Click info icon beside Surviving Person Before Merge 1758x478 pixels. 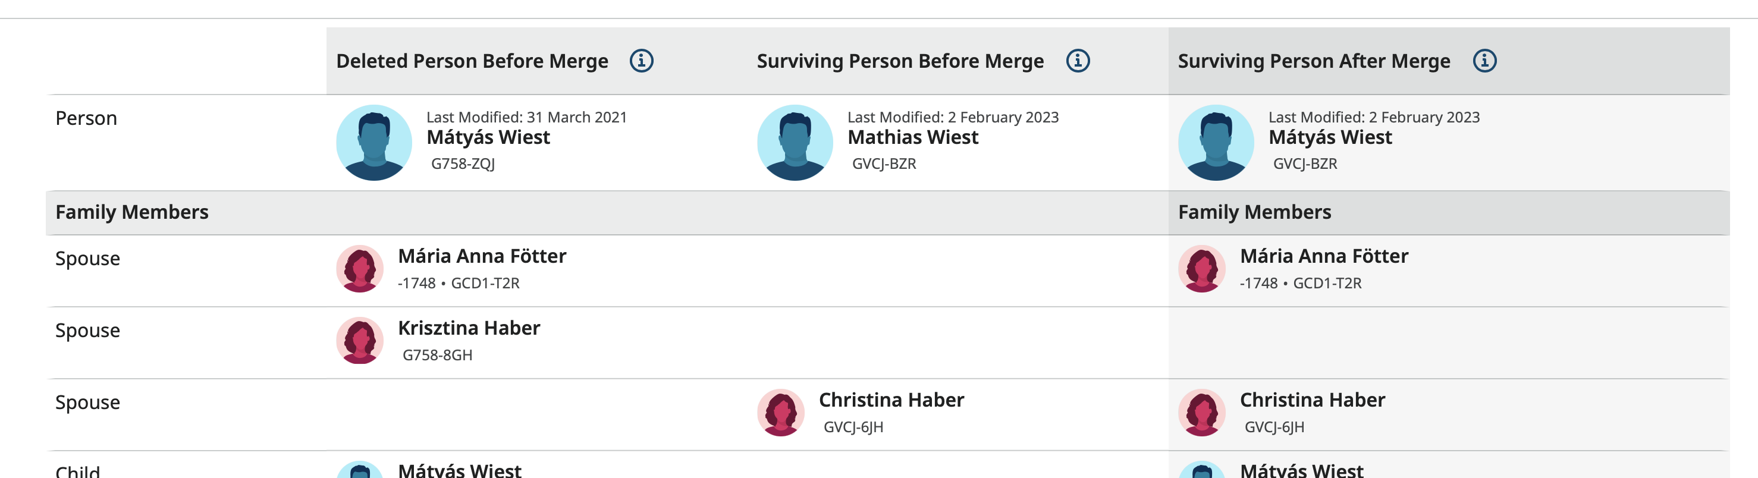[x=1078, y=61]
